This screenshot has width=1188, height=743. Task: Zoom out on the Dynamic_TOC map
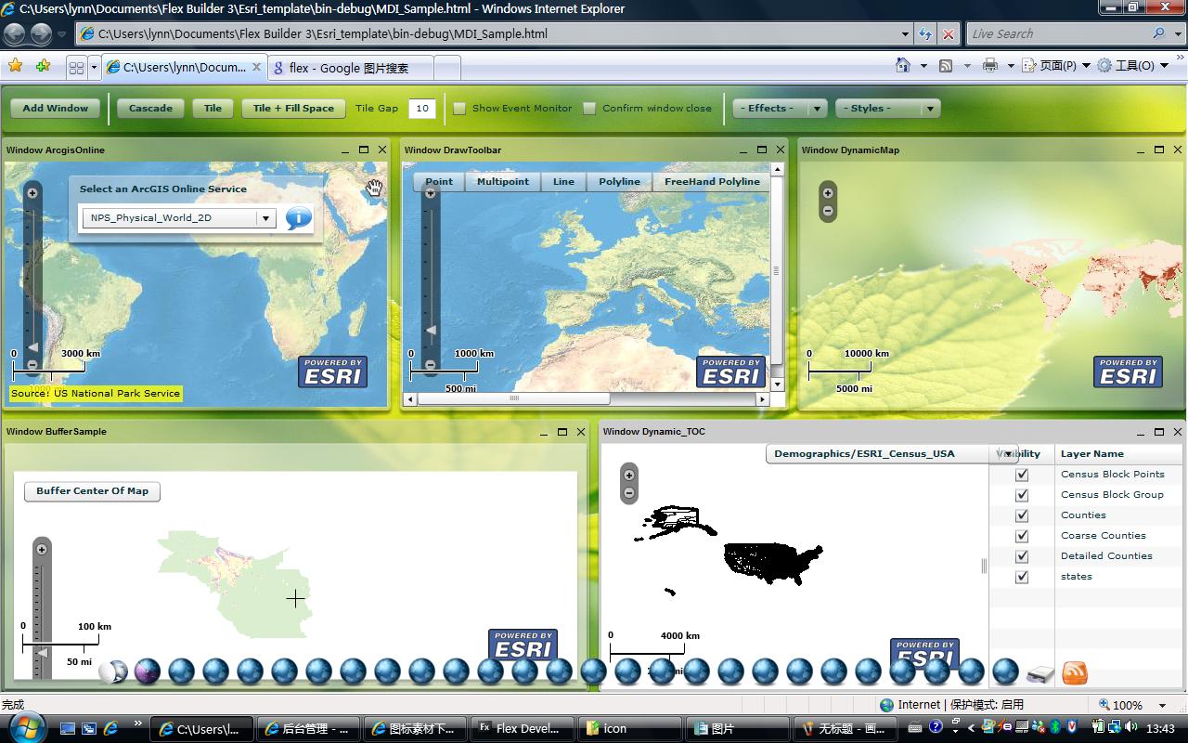point(629,493)
